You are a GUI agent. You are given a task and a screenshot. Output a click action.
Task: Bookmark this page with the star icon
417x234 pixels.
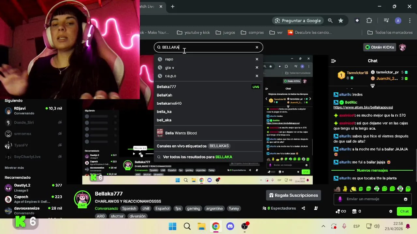coord(341,20)
